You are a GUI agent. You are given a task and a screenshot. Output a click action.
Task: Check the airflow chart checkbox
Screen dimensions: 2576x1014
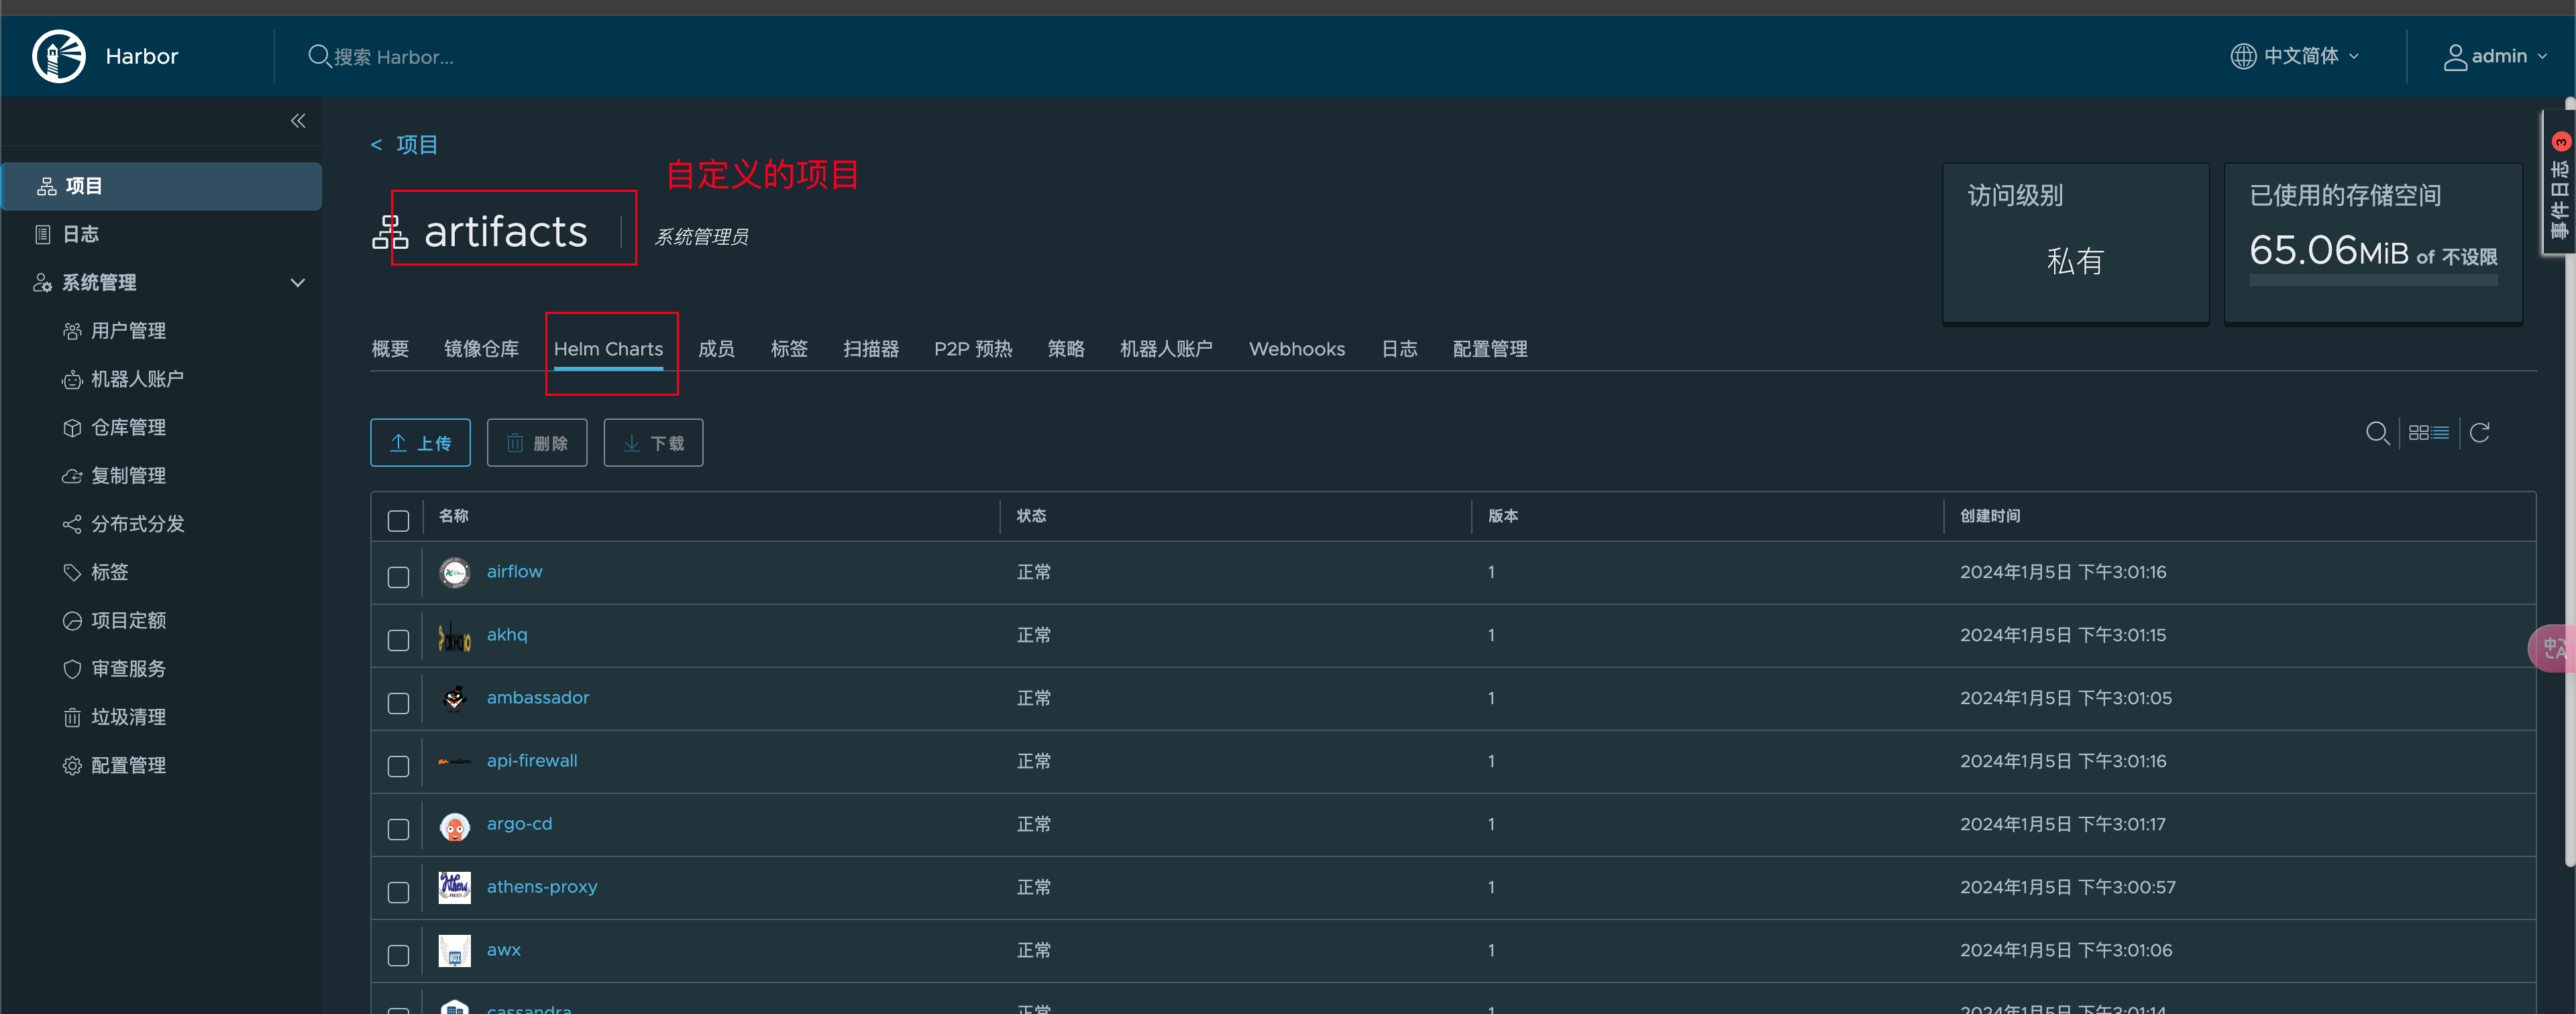tap(398, 577)
